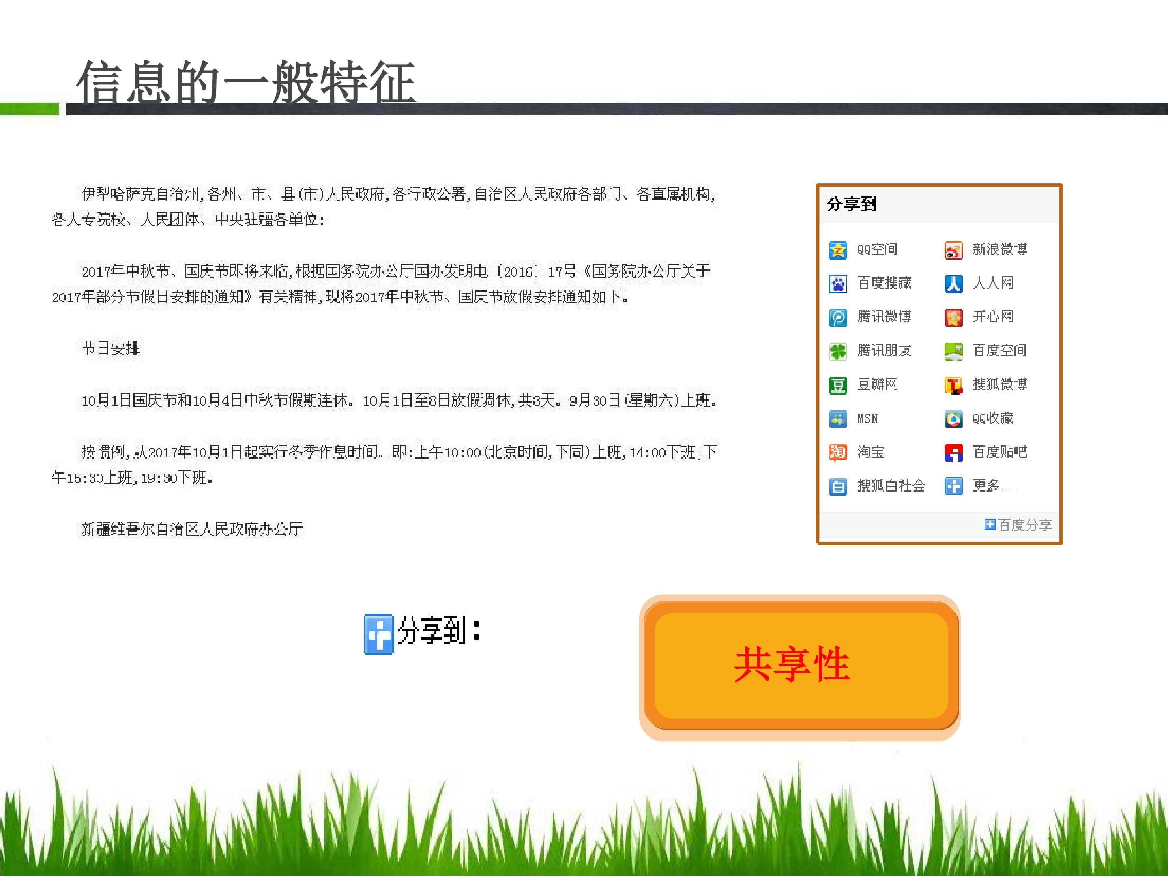Screen dimensions: 1168x876
Task: Click the 新浪微博 icon
Action: (x=953, y=250)
